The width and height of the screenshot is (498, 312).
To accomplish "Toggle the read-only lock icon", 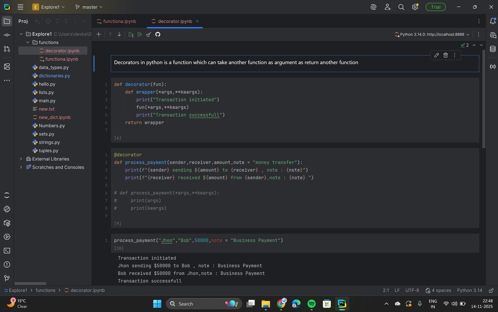I will tap(491, 290).
